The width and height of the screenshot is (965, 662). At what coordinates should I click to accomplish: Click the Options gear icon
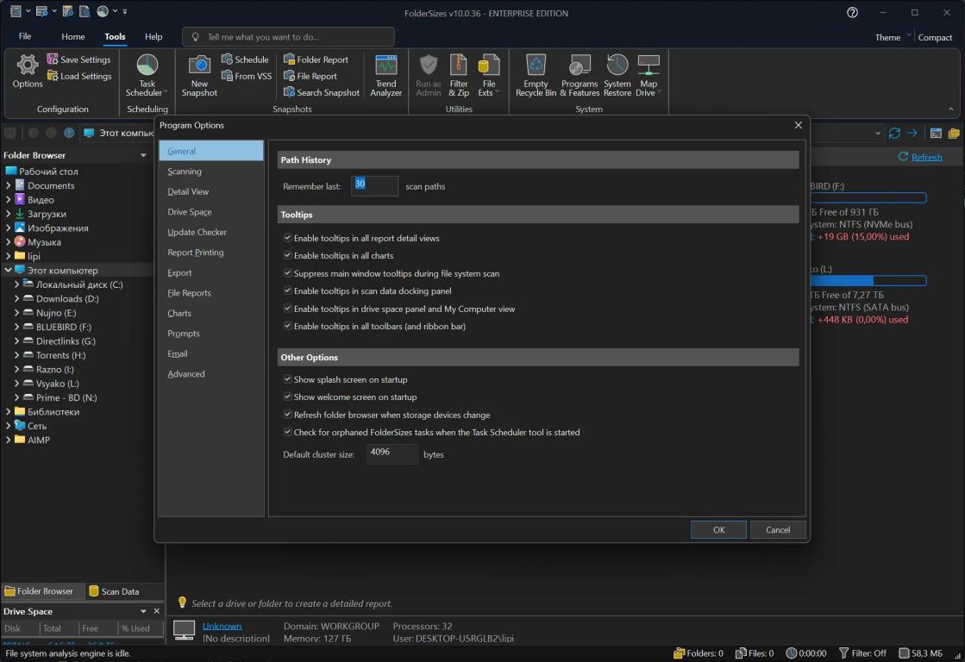28,66
